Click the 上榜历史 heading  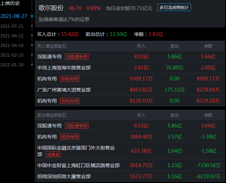click(x=10, y=3)
